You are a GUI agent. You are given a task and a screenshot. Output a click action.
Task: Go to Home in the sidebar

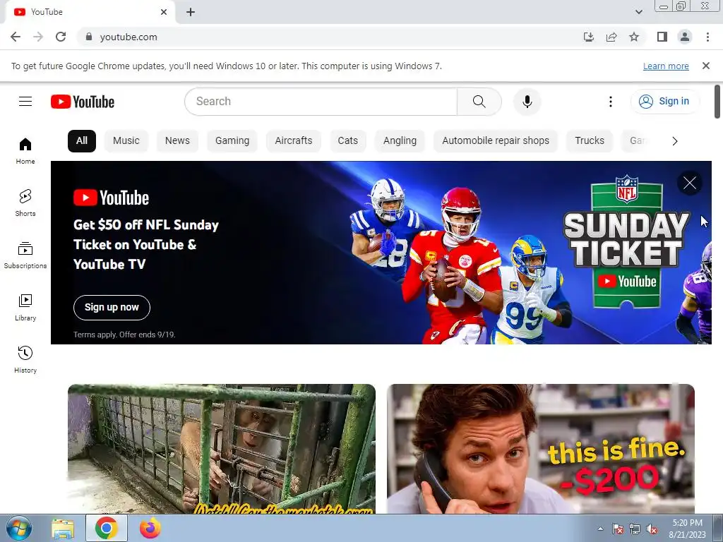[25, 151]
